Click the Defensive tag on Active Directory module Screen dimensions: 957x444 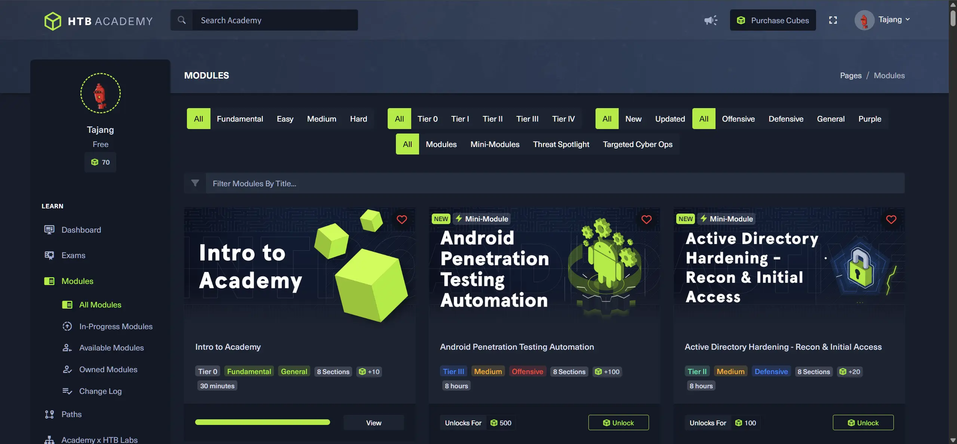pyautogui.click(x=771, y=371)
